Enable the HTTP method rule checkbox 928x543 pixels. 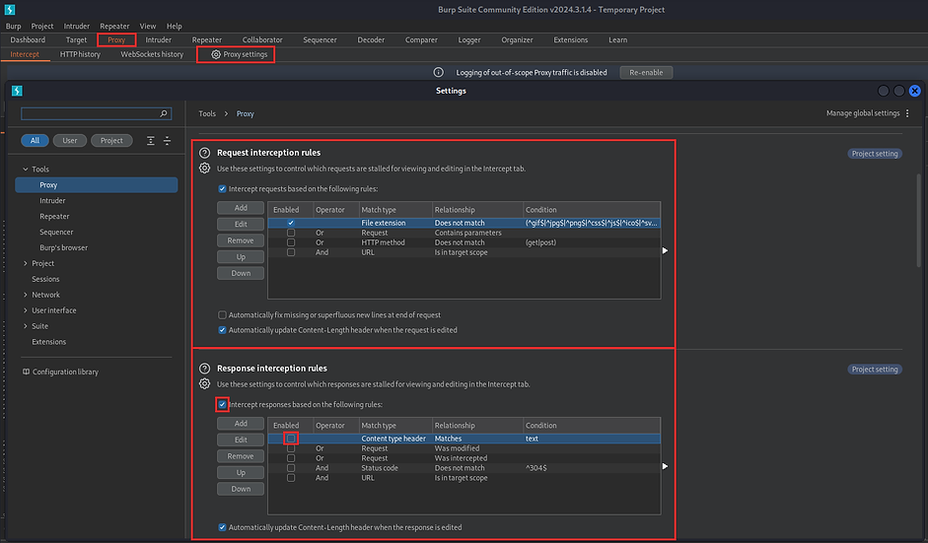click(291, 242)
